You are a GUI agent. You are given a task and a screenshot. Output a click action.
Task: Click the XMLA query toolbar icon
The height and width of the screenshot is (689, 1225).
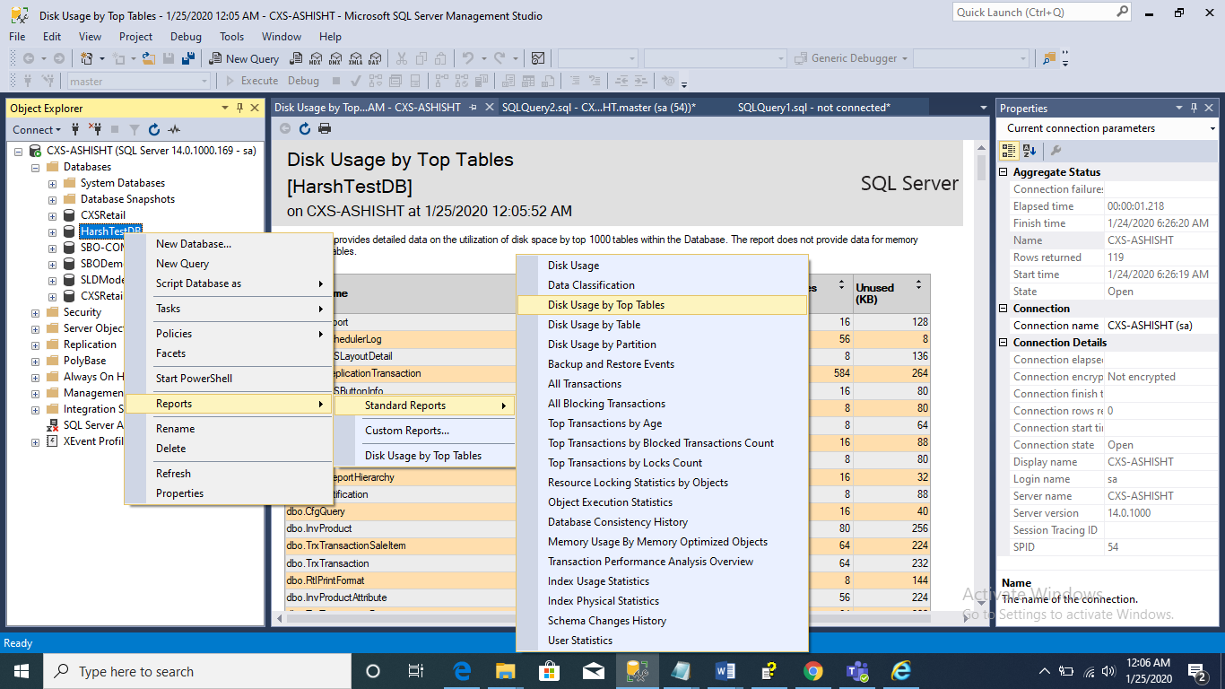pos(355,58)
